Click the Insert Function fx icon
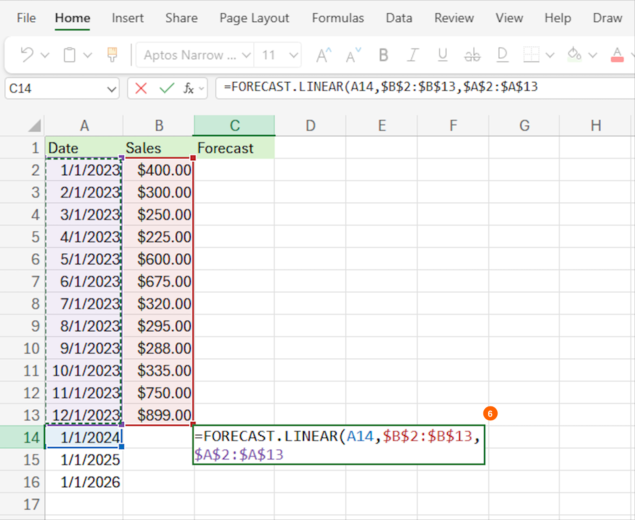Viewport: 635px width, 520px height. (x=189, y=88)
